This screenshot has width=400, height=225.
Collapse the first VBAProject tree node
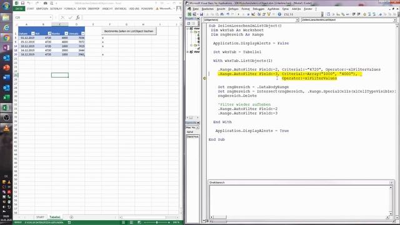[x=188, y=29]
